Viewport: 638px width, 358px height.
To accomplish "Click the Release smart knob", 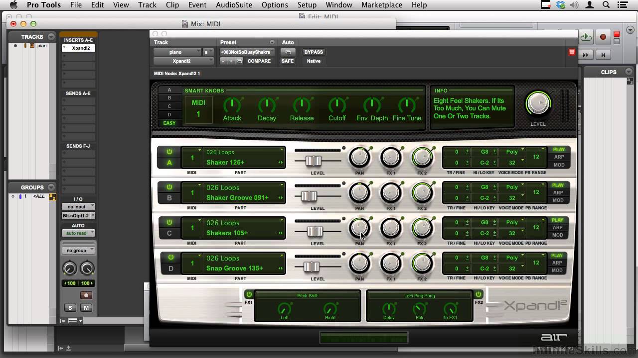I will click(302, 105).
